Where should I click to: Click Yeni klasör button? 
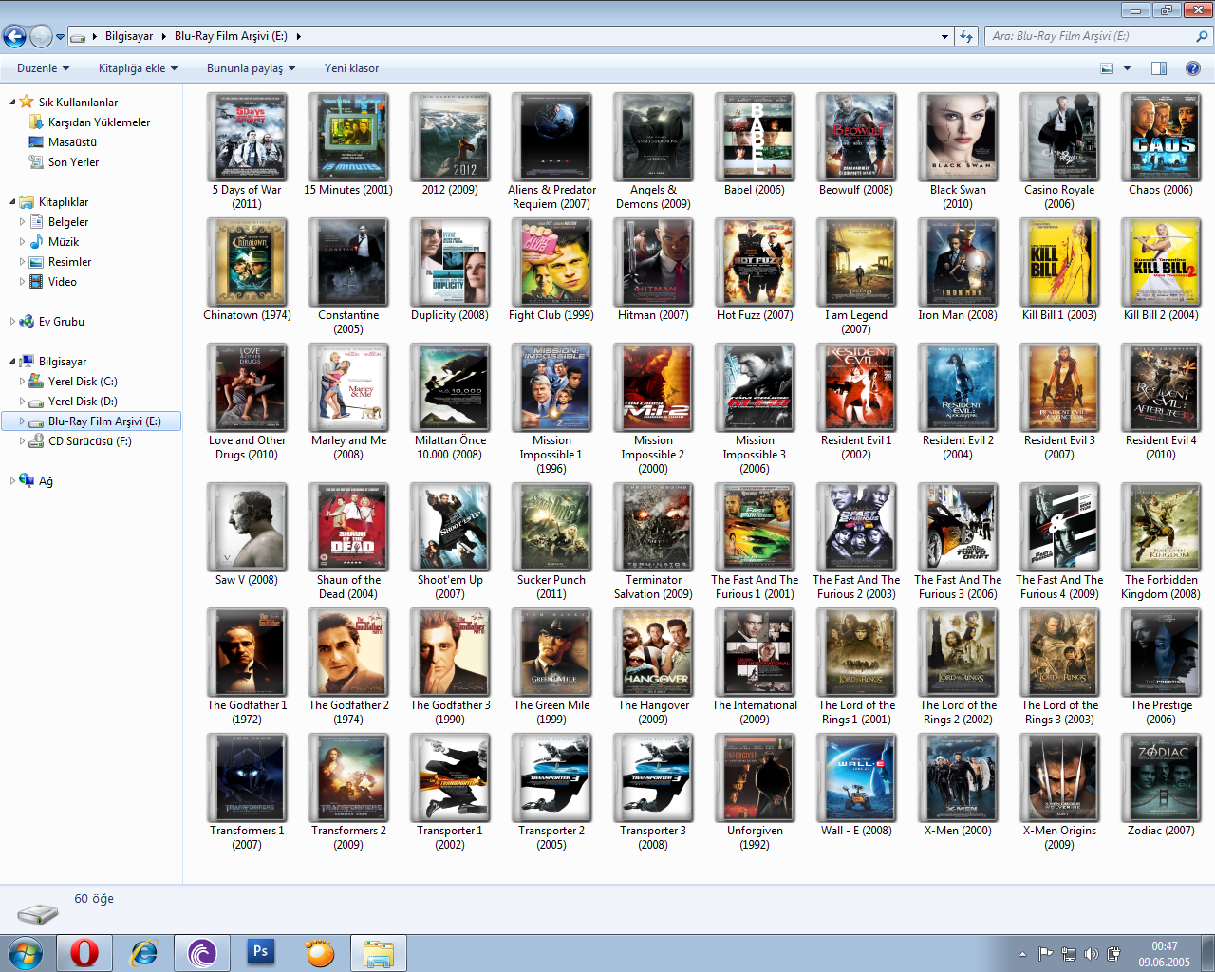click(351, 68)
